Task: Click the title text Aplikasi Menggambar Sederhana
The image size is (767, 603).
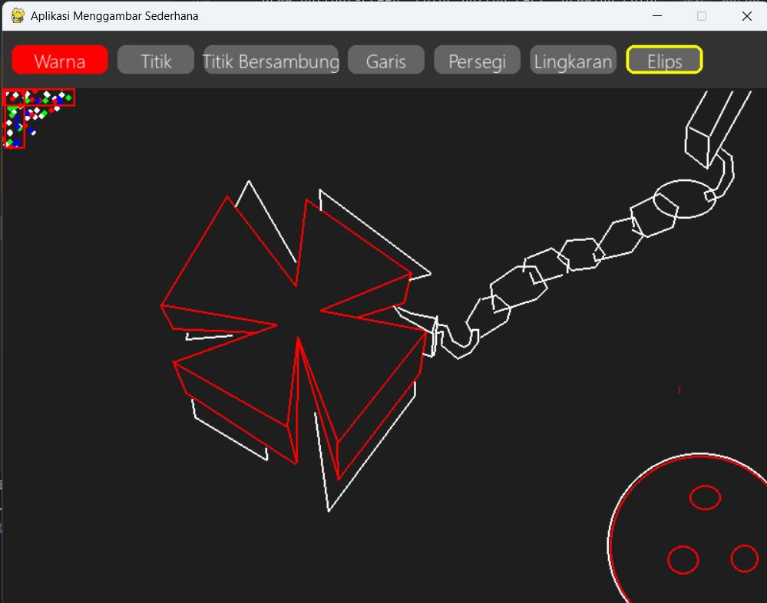Action: pyautogui.click(x=112, y=15)
